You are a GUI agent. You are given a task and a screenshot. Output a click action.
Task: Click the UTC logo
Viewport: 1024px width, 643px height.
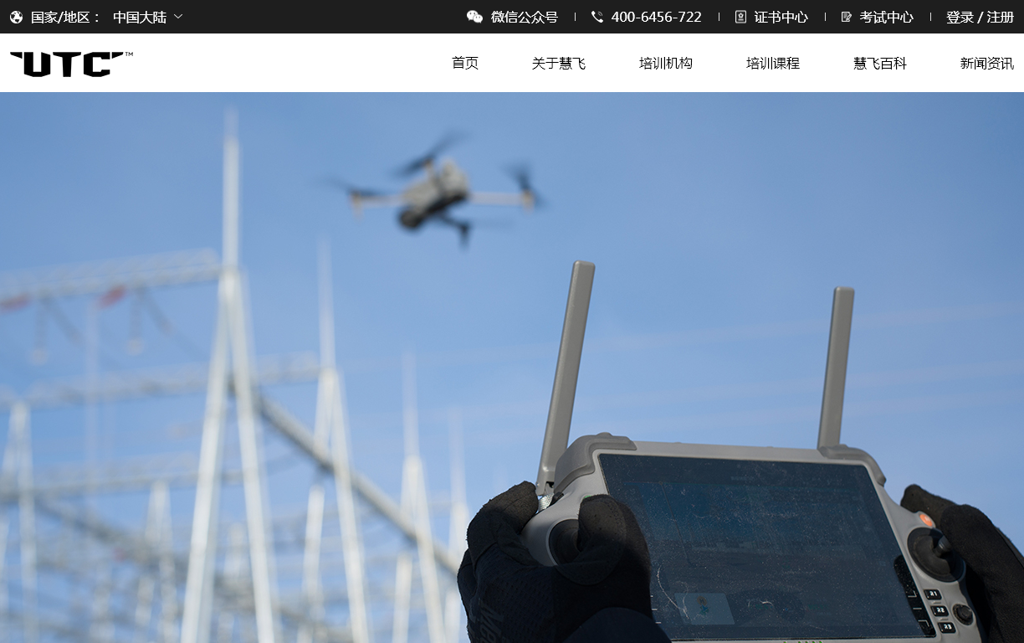(x=71, y=64)
